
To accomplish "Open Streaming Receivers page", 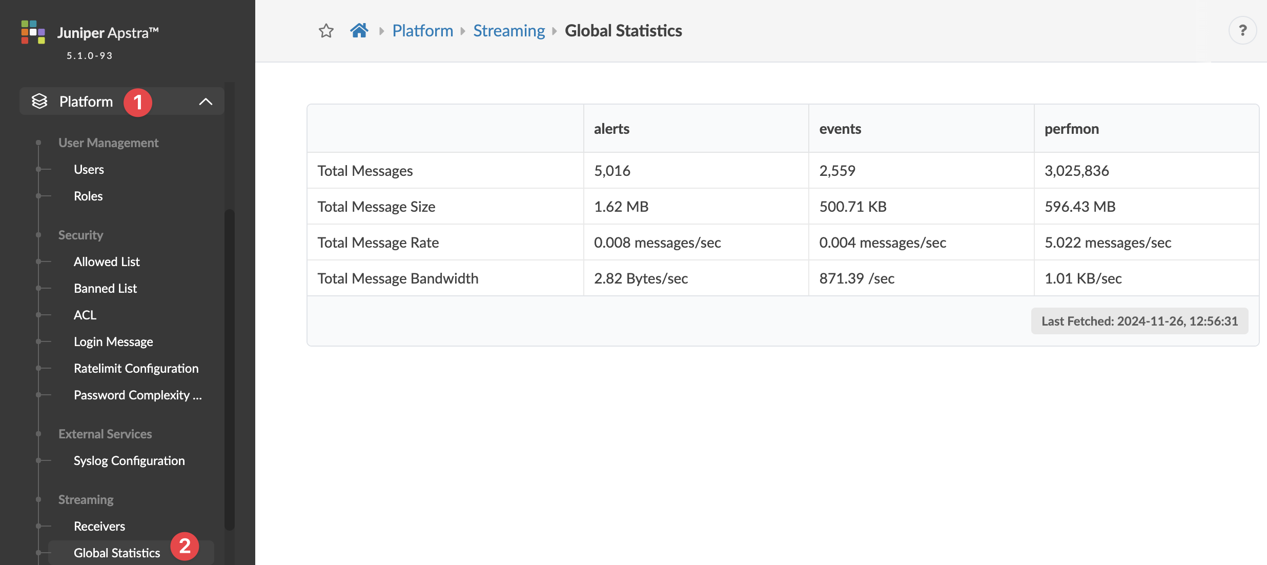I will click(99, 526).
